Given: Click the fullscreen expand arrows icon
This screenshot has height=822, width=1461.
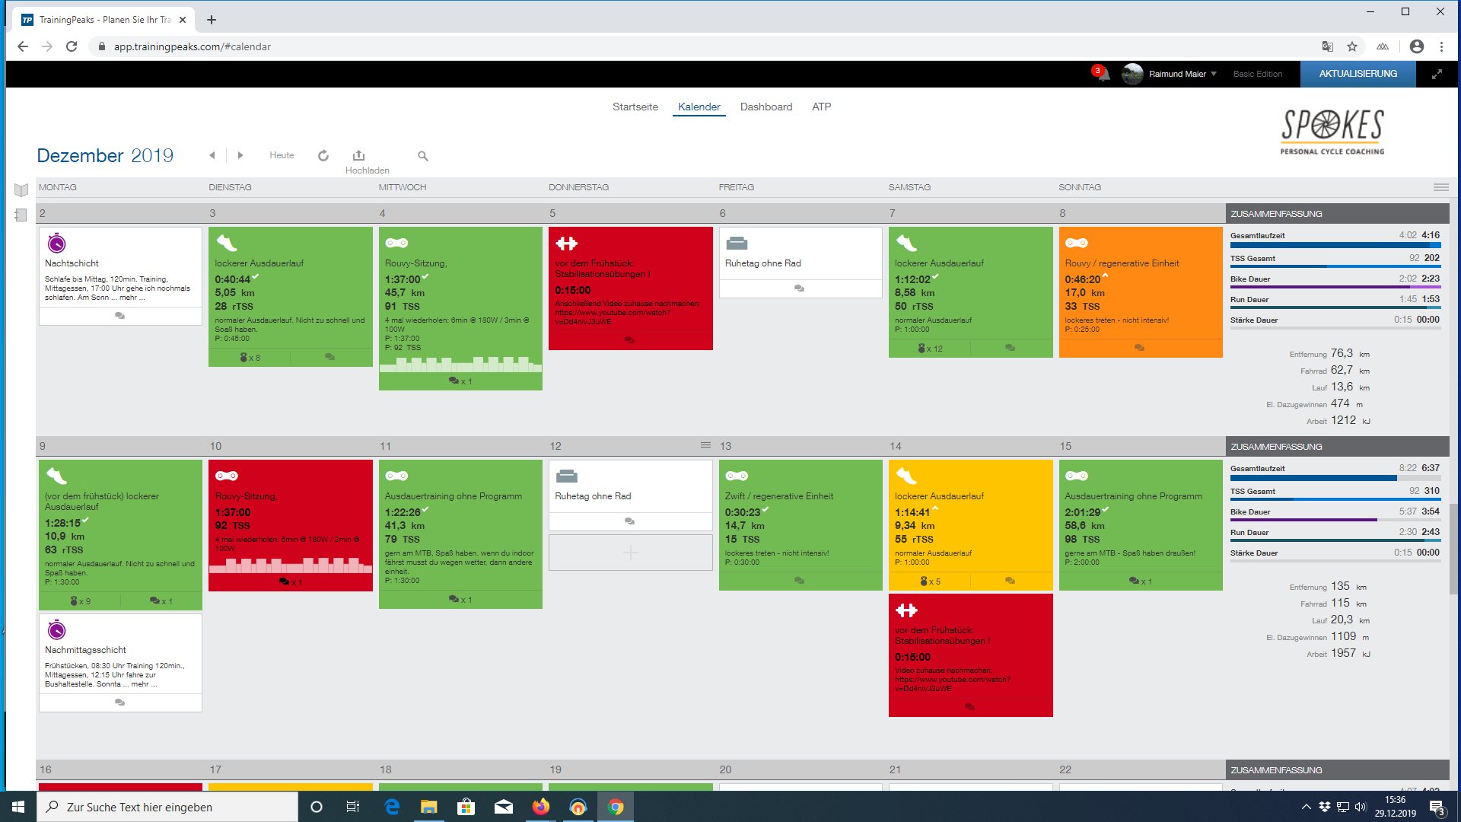Looking at the screenshot, I should coord(1437,74).
